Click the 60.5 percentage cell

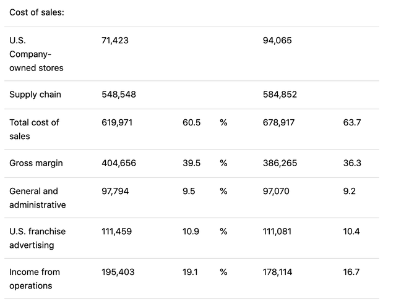click(191, 122)
